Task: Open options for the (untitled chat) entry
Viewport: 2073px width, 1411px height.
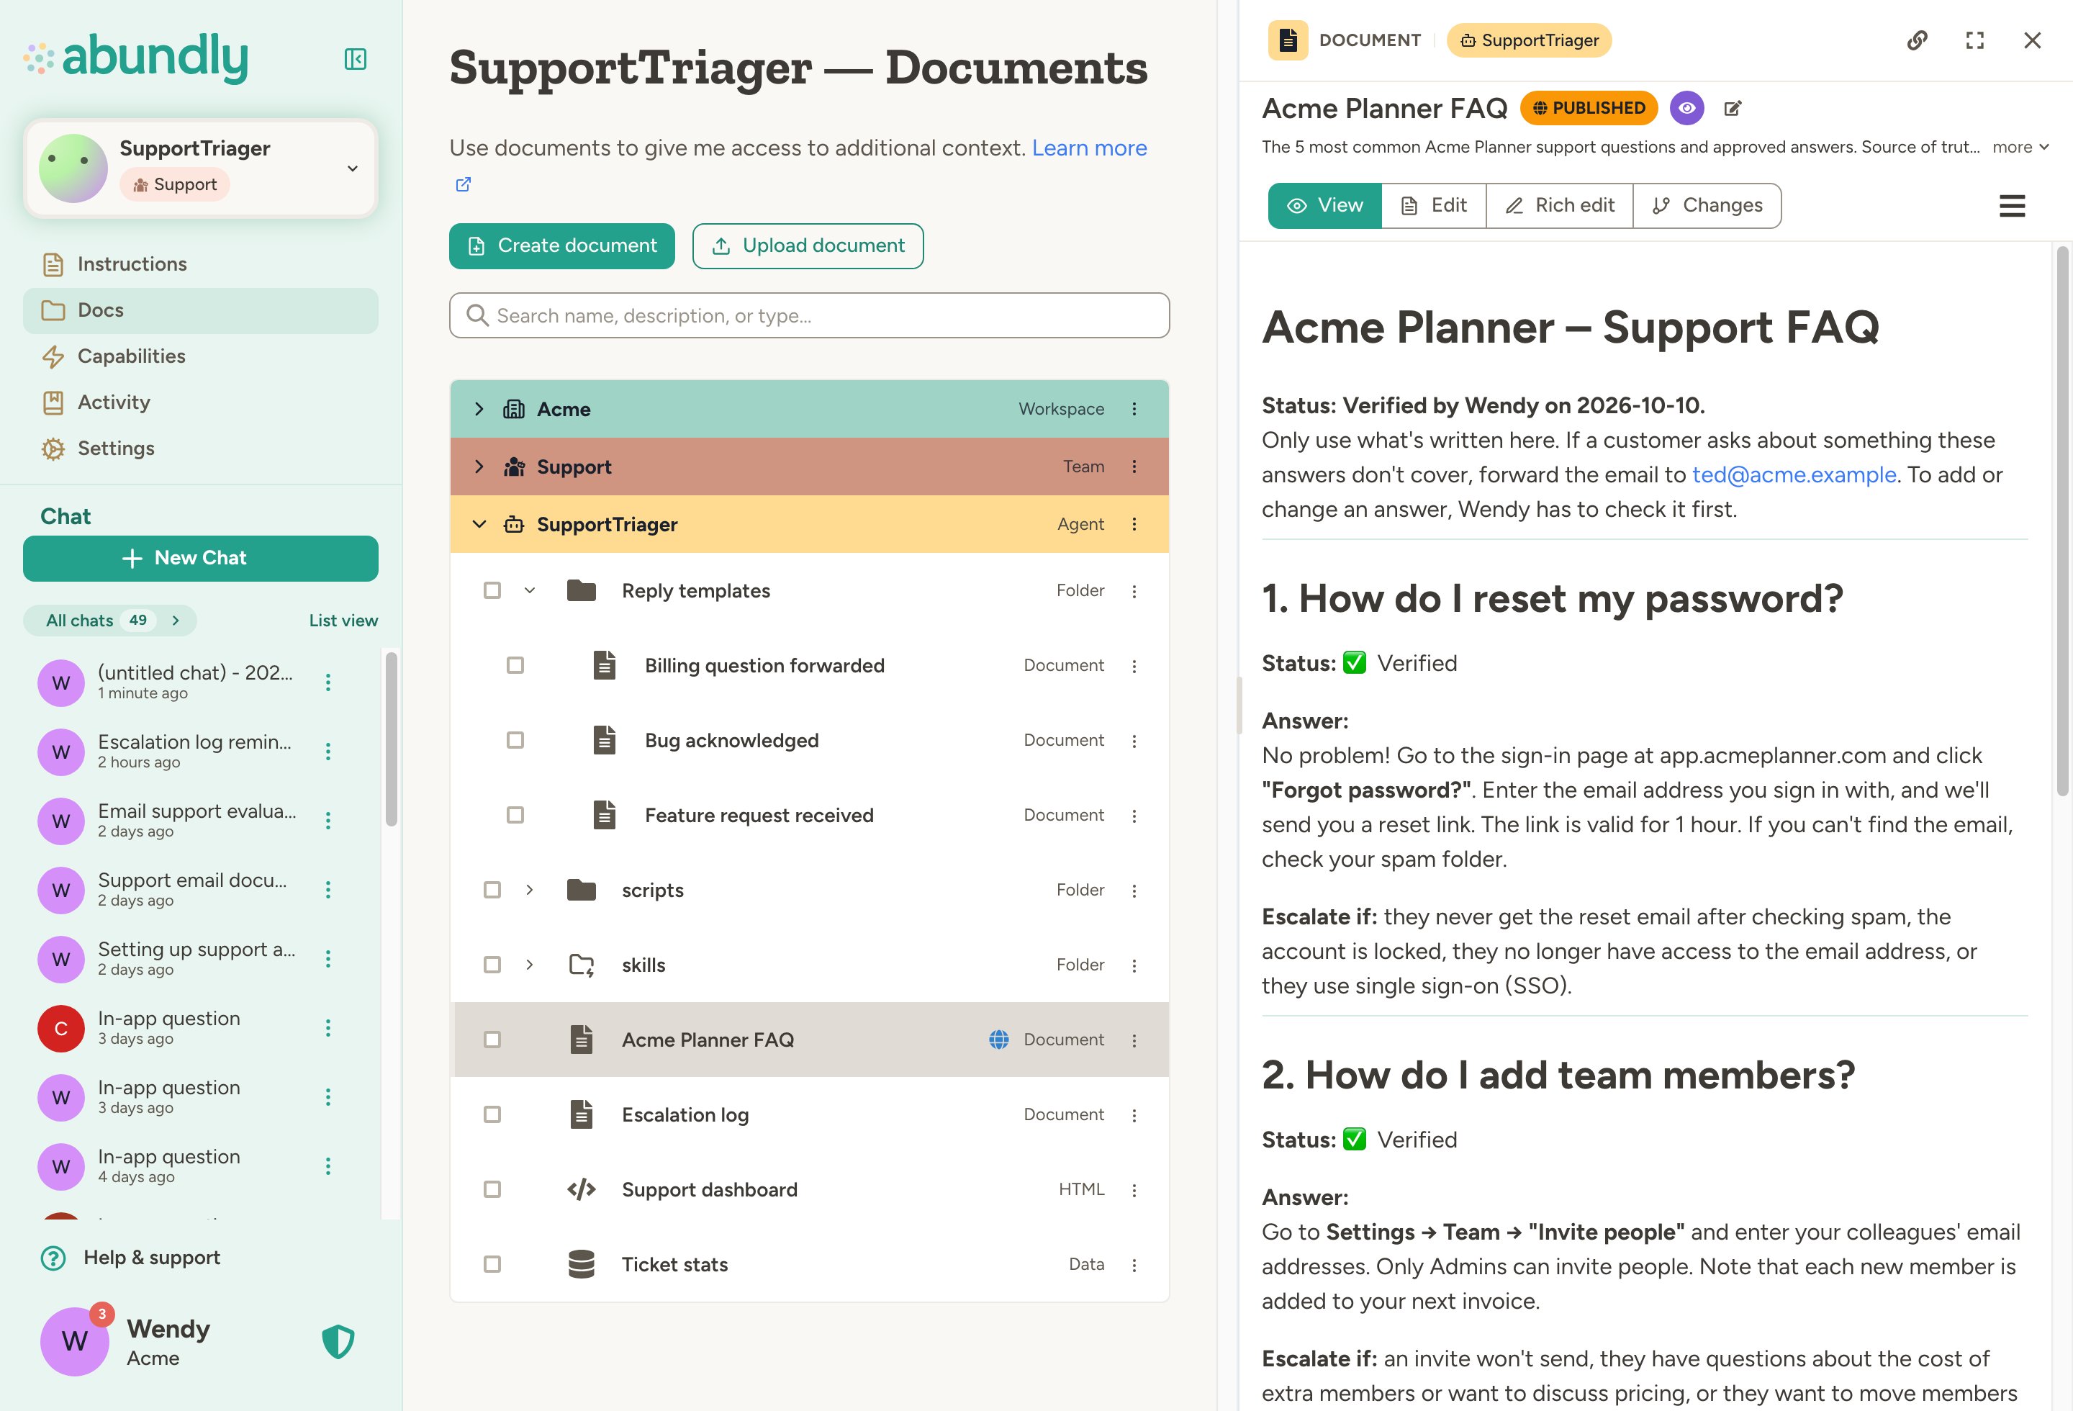Action: click(x=328, y=682)
